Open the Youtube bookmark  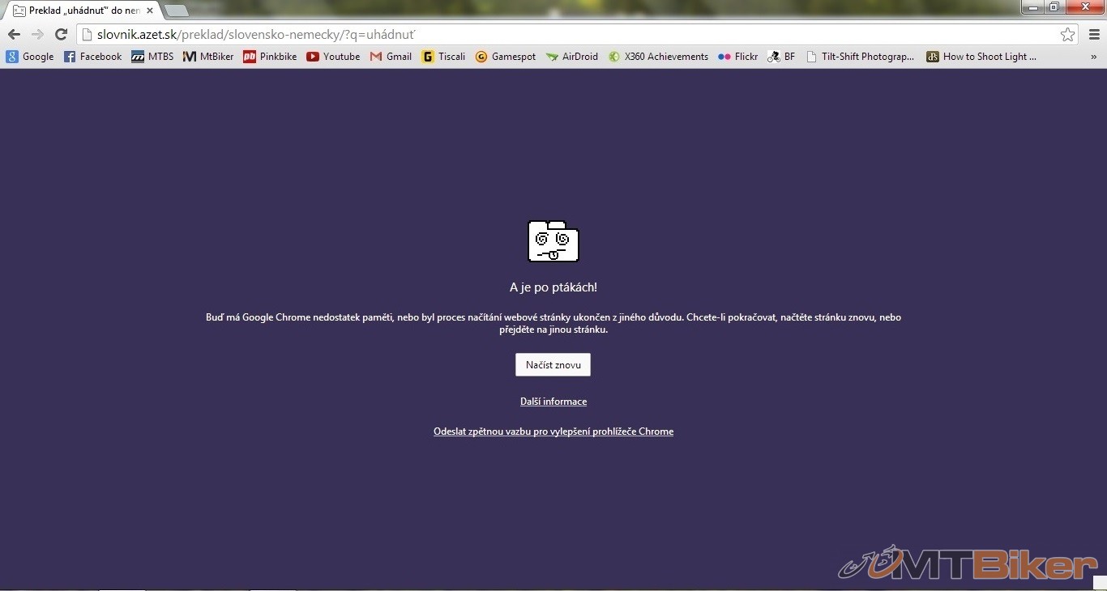pos(333,57)
